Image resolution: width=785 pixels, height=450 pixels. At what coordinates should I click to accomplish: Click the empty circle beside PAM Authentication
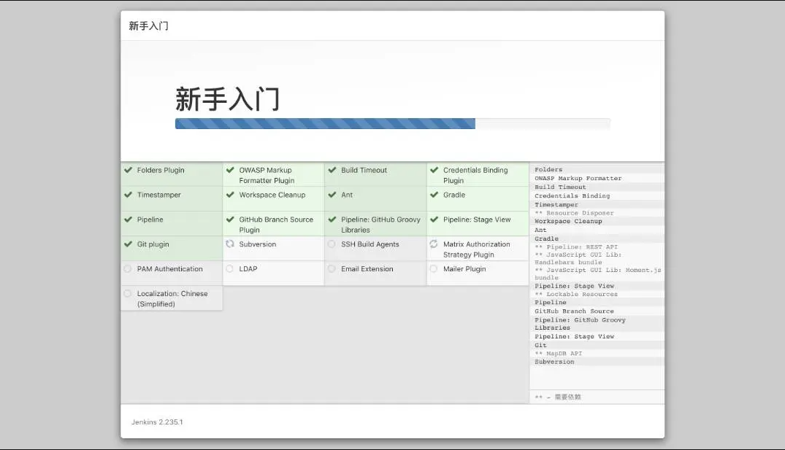coord(128,269)
